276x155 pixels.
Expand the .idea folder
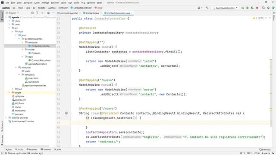(x=9, y=21)
